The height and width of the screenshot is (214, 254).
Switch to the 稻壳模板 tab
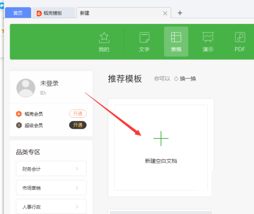point(54,13)
